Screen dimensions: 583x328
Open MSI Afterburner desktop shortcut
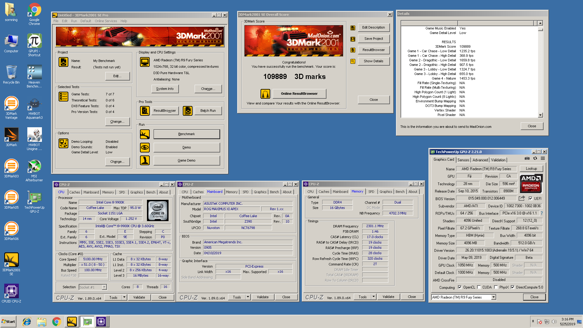(x=34, y=170)
